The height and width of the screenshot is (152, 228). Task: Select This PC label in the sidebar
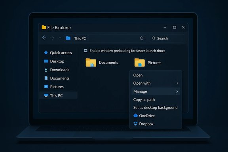(x=56, y=95)
